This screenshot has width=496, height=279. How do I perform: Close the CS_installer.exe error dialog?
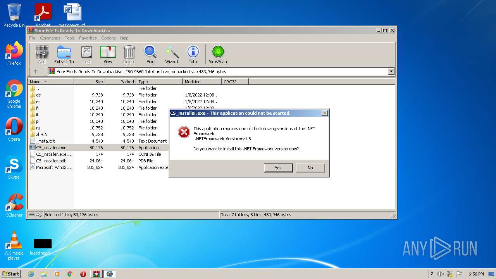tap(325, 113)
